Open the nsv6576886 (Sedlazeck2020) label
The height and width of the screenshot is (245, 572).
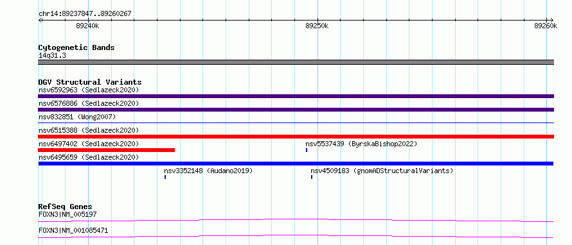pyautogui.click(x=89, y=103)
